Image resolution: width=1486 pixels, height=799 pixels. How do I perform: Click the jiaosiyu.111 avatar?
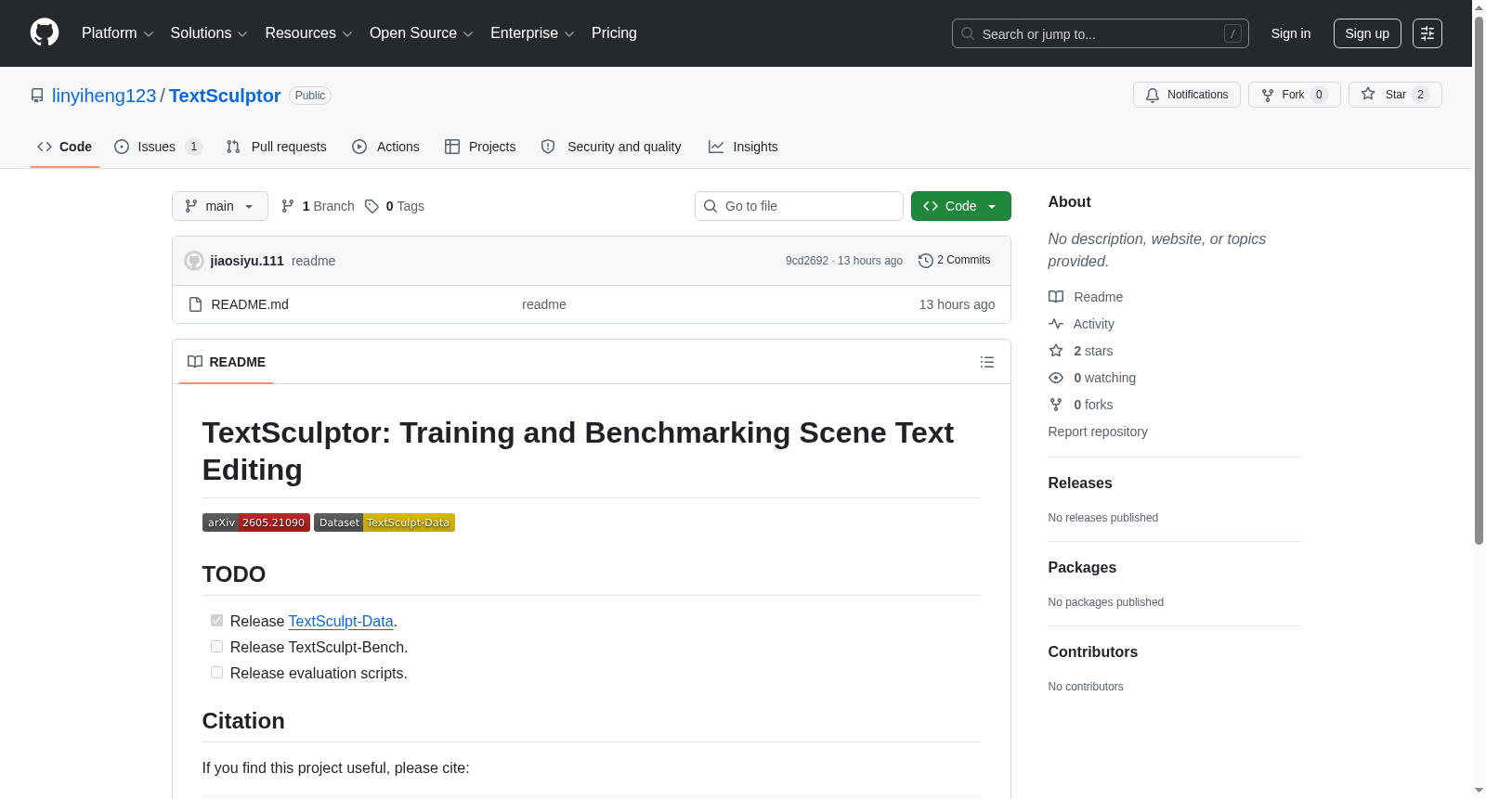click(x=194, y=261)
